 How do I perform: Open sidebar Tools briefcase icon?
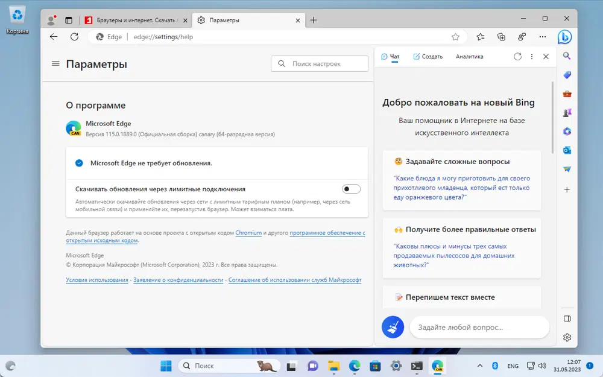coord(567,94)
